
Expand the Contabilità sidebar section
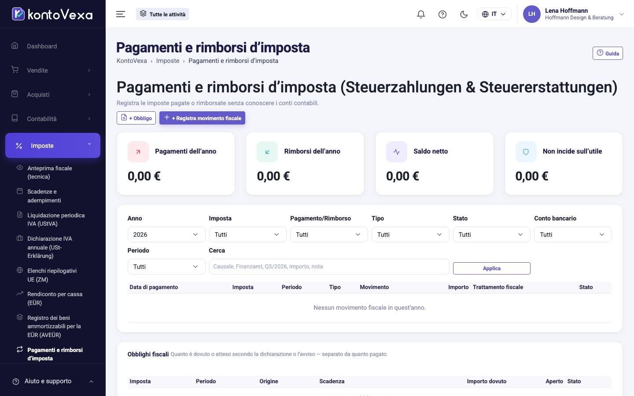click(x=53, y=119)
